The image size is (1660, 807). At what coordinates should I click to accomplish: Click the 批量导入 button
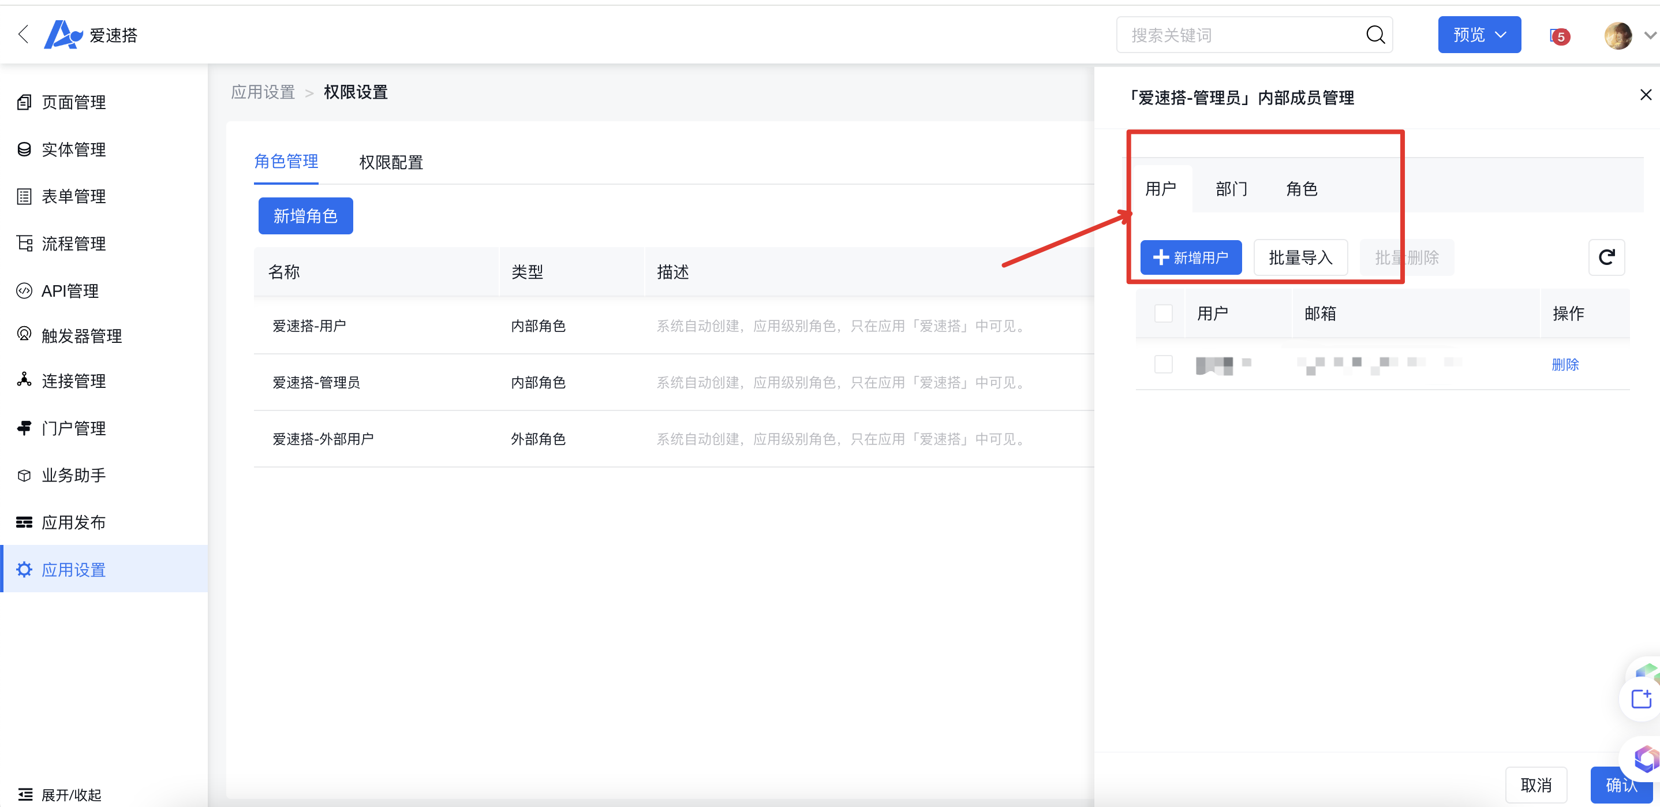pos(1300,258)
